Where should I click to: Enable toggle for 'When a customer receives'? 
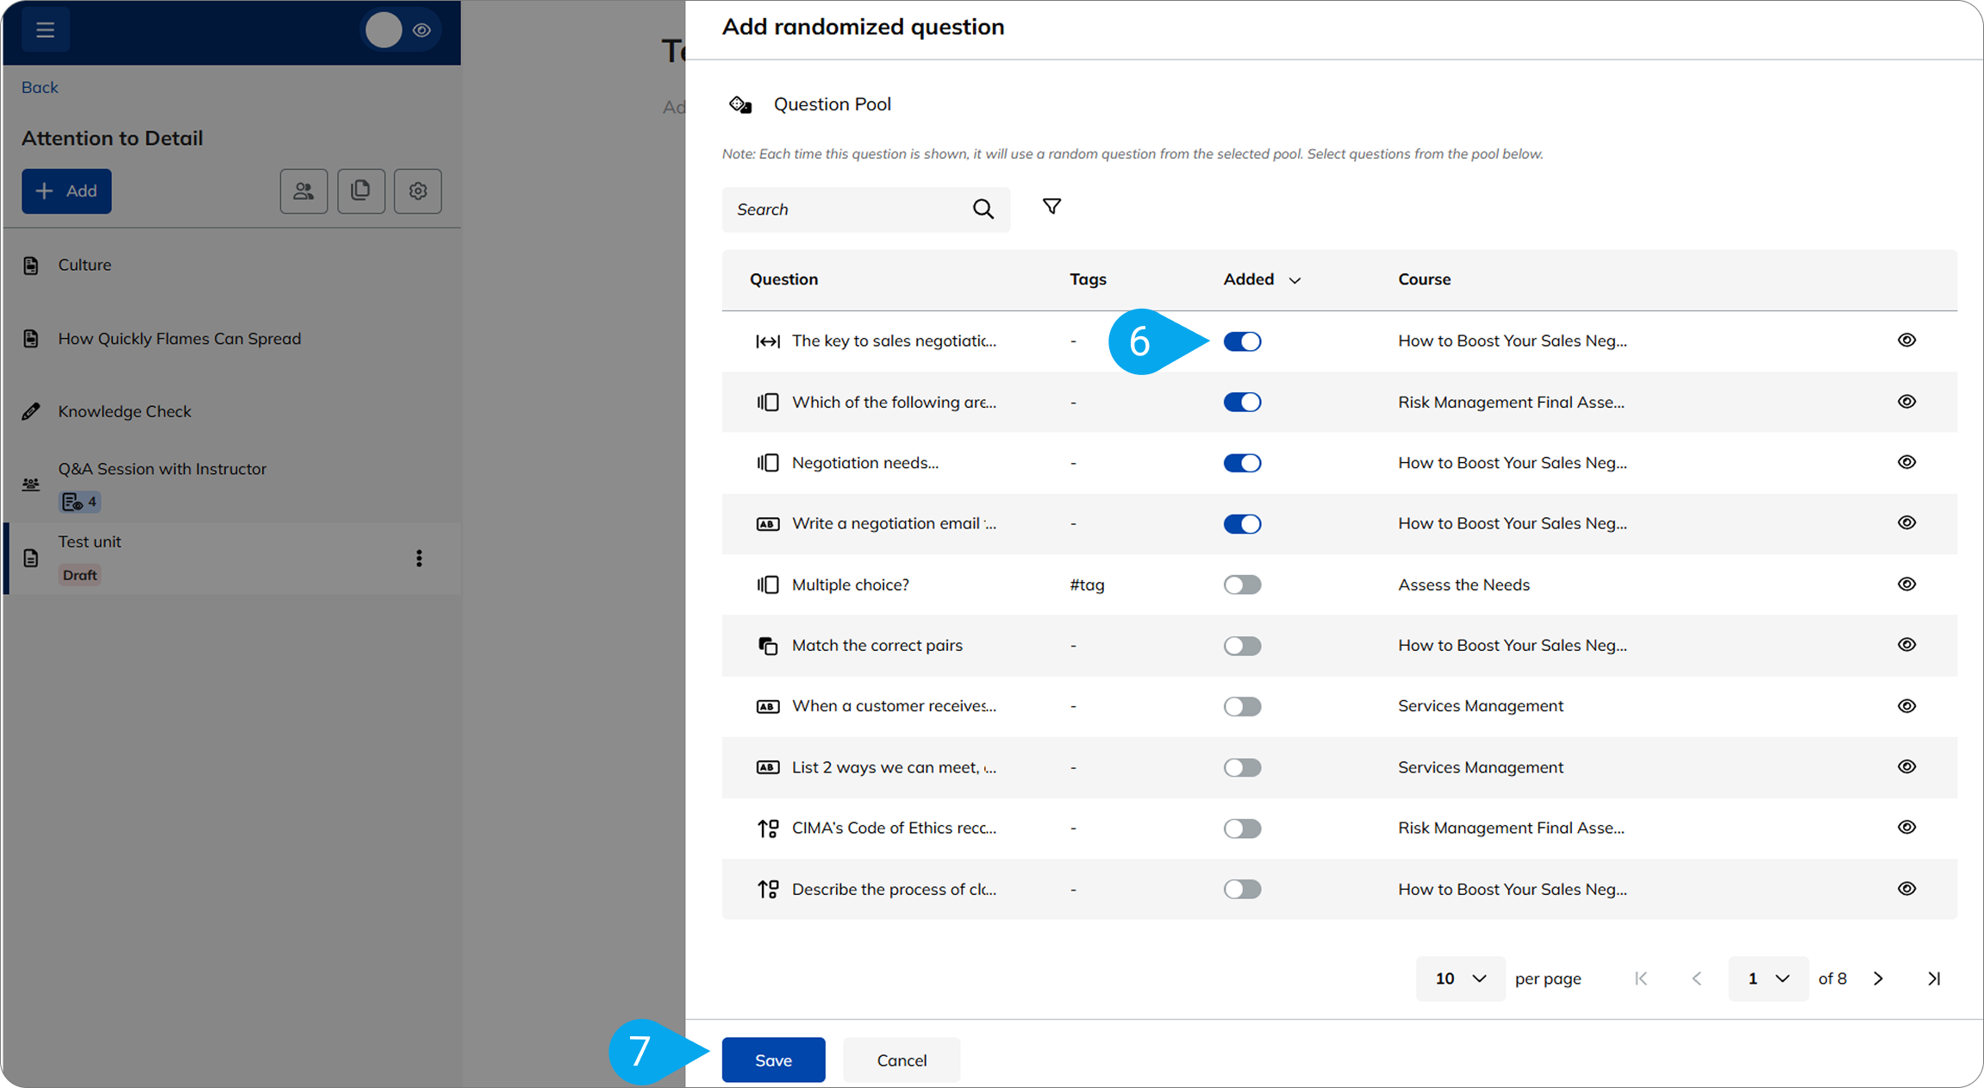[x=1242, y=707]
